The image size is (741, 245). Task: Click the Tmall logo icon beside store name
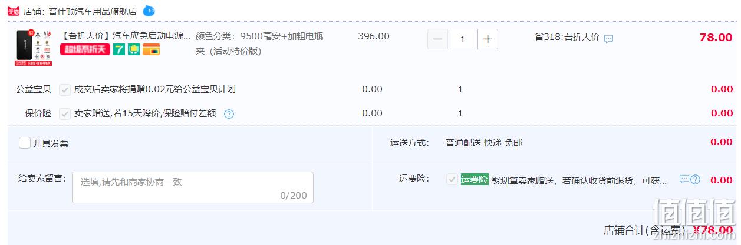[x=14, y=11]
